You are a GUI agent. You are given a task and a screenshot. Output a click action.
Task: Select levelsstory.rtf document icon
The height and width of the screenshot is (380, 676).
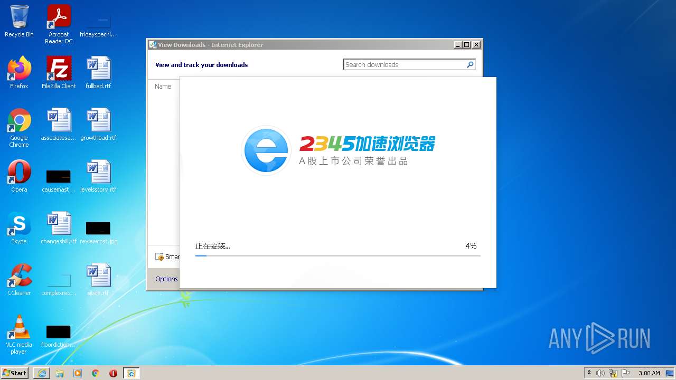pos(98,176)
